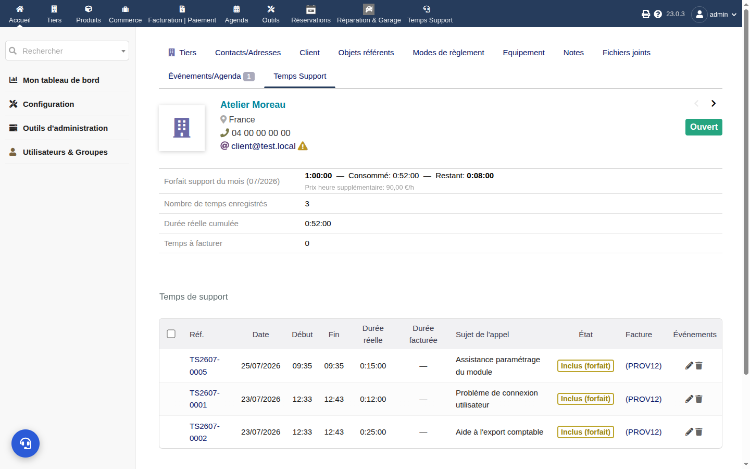Go to next record with right chevron
Screen dimensions: 750x469
click(714, 103)
